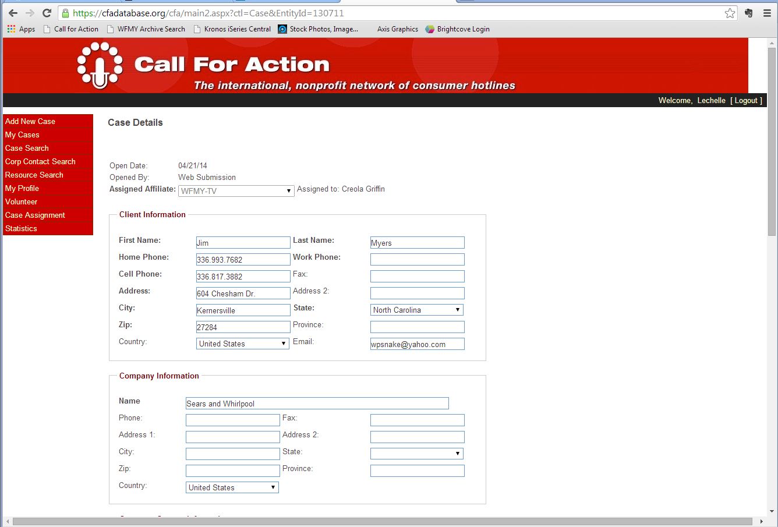Open the Brightcove Login bookmark
The height and width of the screenshot is (527, 778).
tap(457, 29)
